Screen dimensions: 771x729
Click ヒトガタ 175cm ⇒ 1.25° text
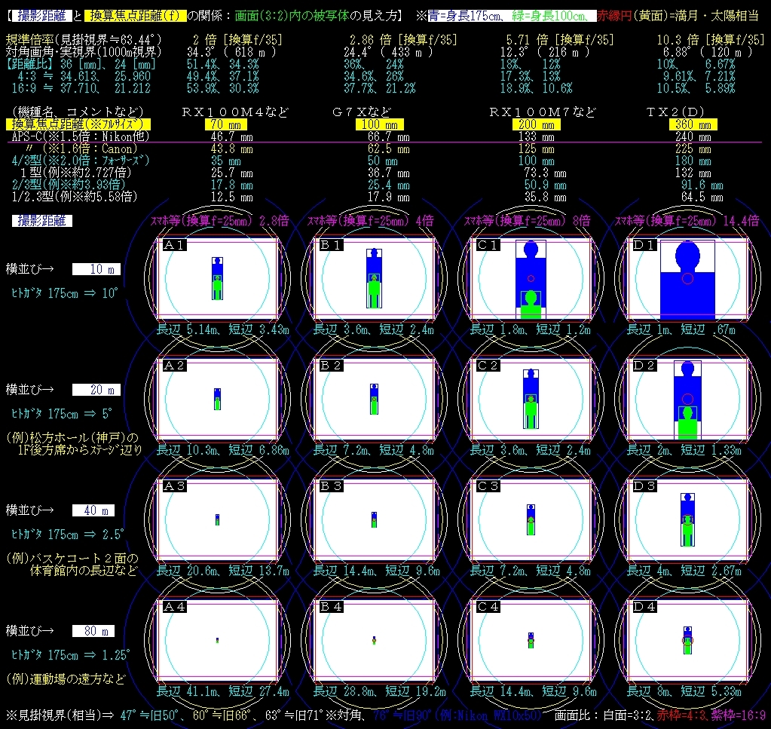(x=70, y=654)
